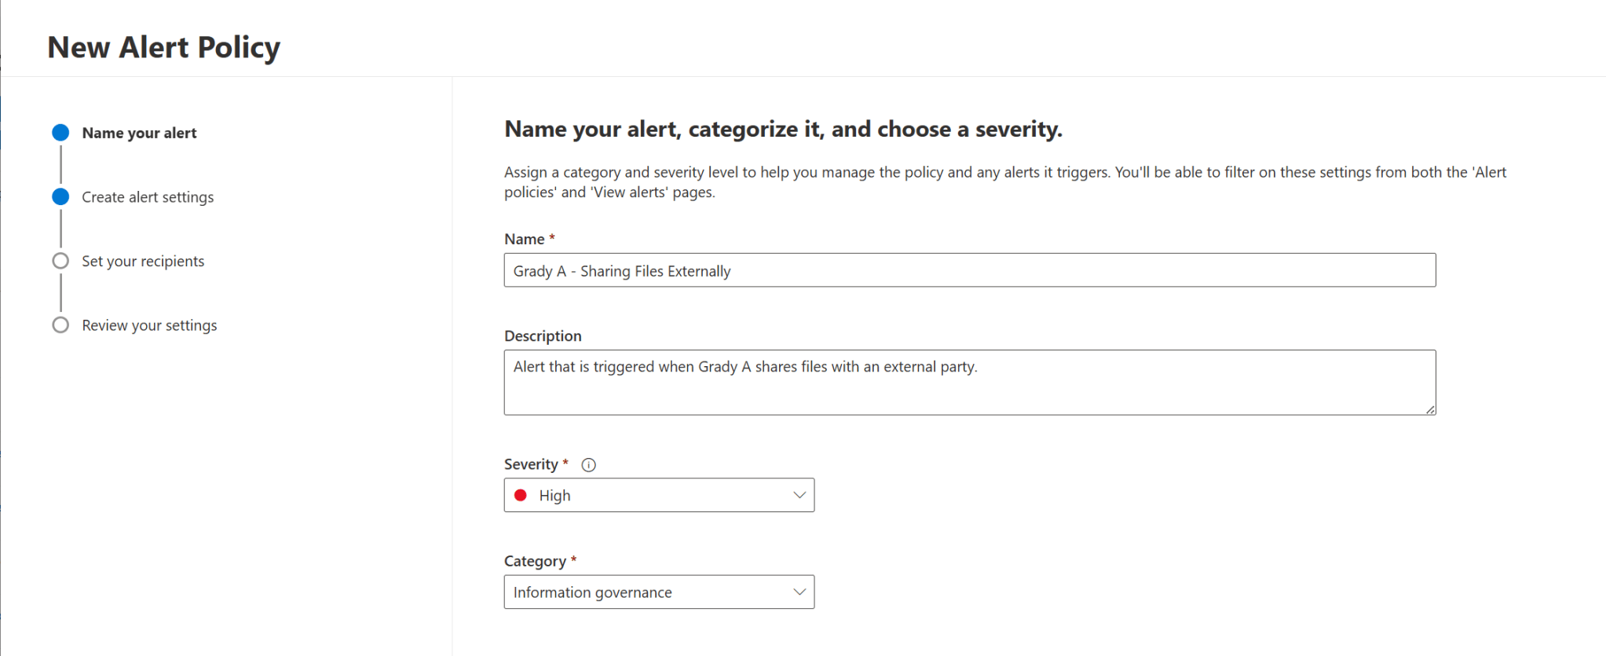Navigate to the Set your recipients step
Viewport: 1606px width, 656px height.
pyautogui.click(x=143, y=261)
